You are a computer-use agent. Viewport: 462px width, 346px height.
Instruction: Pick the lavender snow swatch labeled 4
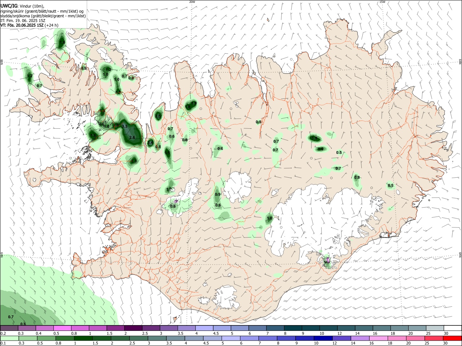click(x=204, y=328)
